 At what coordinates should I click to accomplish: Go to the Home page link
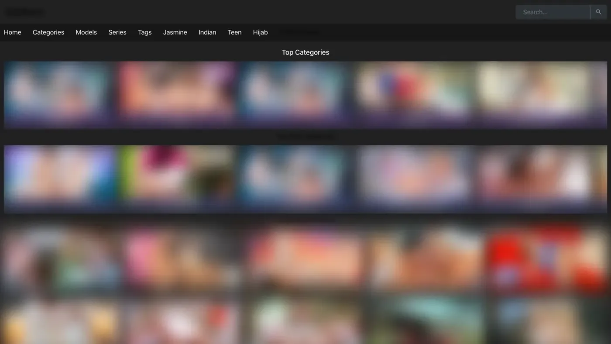coord(13,32)
